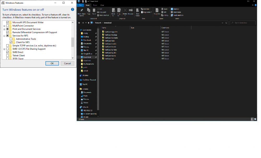Select Downloads in Quick access

pyautogui.click(x=86, y=40)
